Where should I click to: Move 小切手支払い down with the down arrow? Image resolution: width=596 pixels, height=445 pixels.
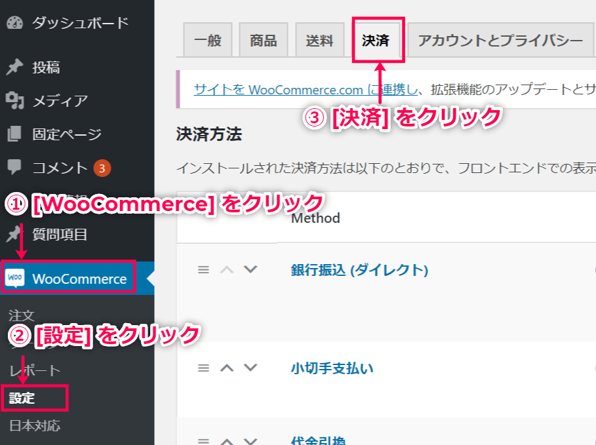(250, 368)
